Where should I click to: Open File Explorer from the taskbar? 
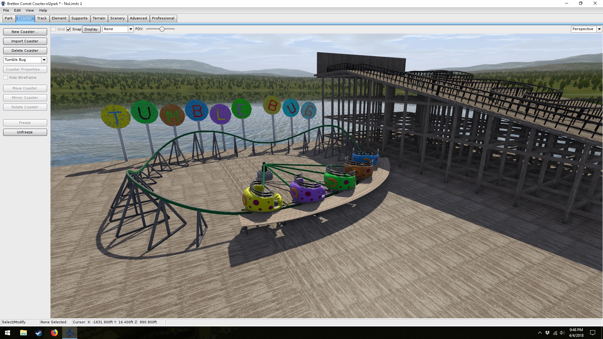click(x=23, y=333)
